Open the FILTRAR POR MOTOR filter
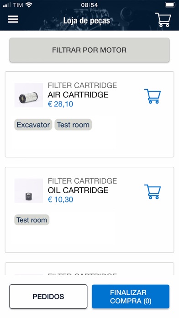This screenshot has height=318, width=179. [x=89, y=50]
